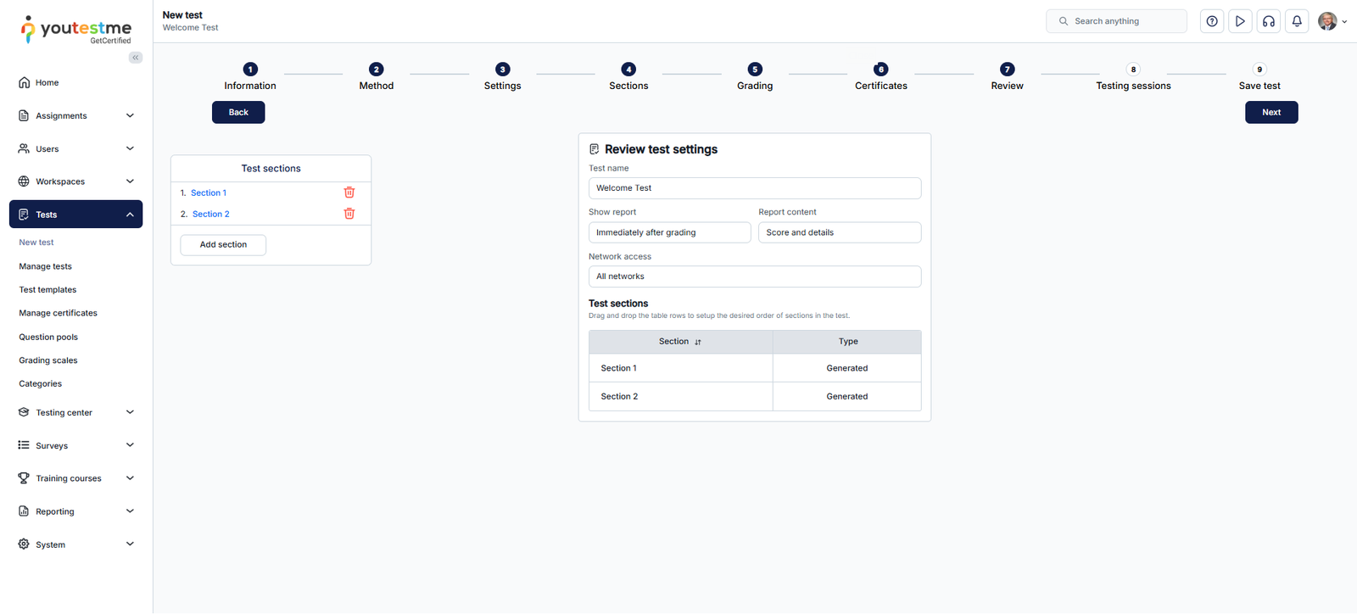Click the System gear icon
1357x614 pixels.
[24, 544]
